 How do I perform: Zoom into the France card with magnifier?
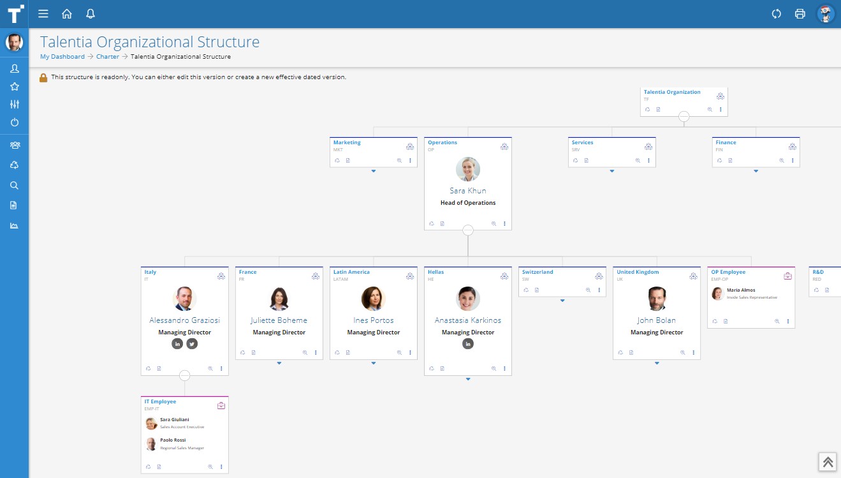[305, 353]
